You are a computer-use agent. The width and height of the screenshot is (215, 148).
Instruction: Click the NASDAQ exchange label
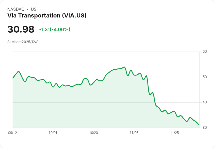pos(16,9)
